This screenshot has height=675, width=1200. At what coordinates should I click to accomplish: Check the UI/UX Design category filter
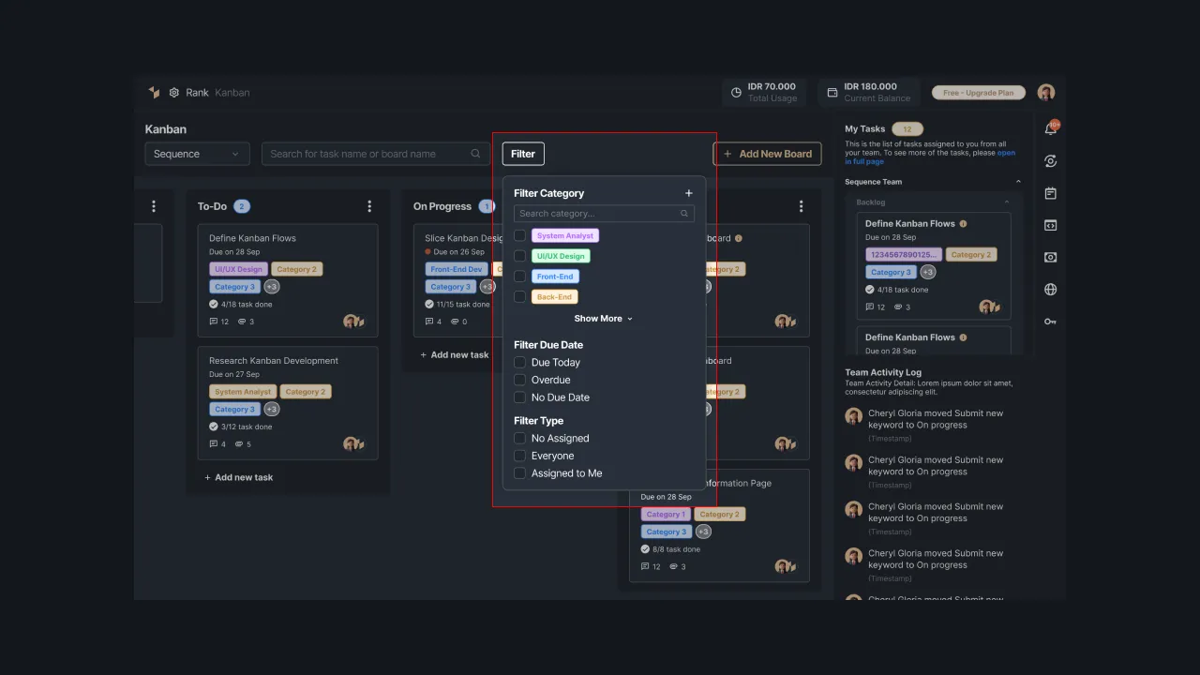pyautogui.click(x=519, y=256)
